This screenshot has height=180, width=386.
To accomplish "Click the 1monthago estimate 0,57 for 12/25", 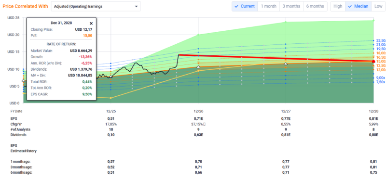I will pyautogui.click(x=111, y=162).
